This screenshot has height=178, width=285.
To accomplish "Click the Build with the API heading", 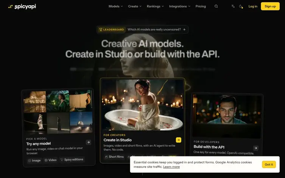I will (209, 147).
